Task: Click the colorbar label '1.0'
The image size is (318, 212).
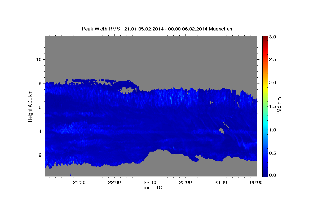Action: (x=273, y=130)
